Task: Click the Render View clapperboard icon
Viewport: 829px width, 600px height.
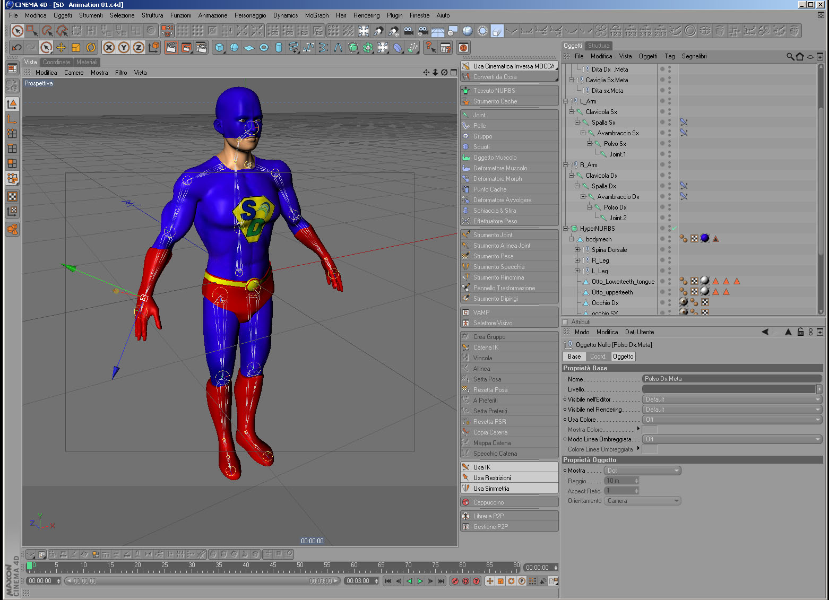Action: coord(171,48)
